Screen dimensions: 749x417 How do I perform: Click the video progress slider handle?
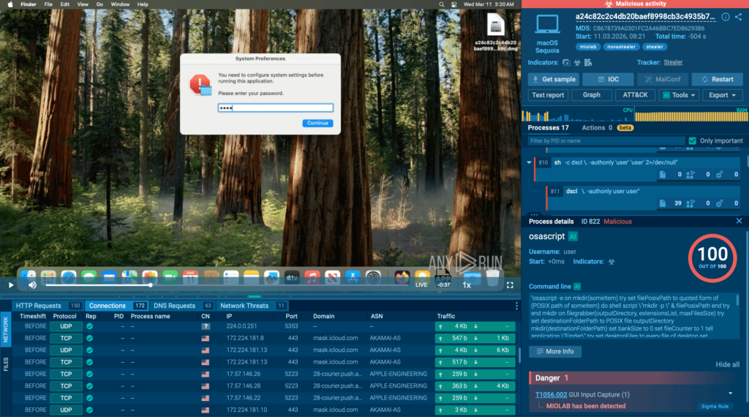tap(150, 285)
